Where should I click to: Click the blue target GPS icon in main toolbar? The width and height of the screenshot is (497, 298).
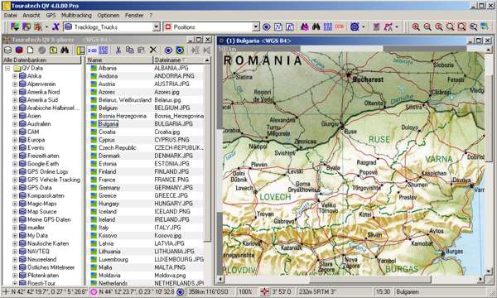pyautogui.click(x=355, y=27)
